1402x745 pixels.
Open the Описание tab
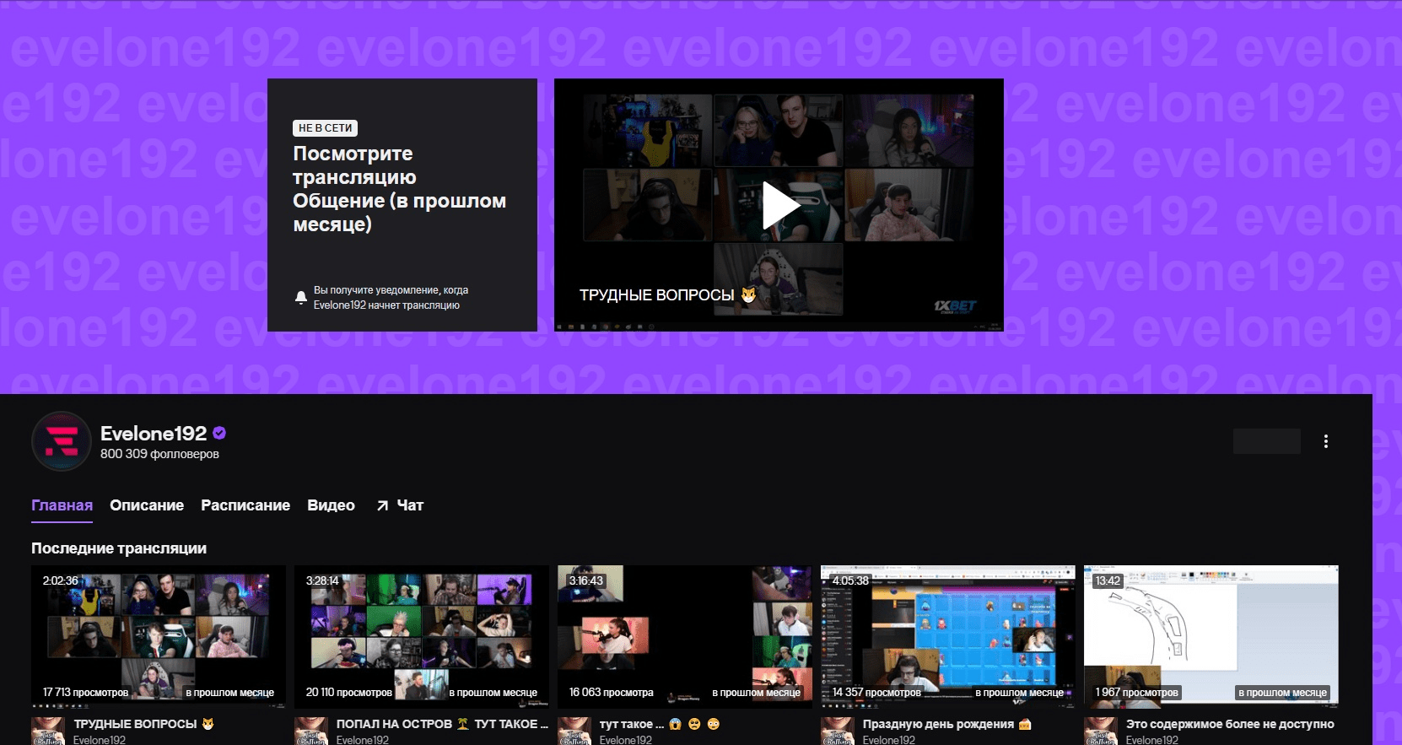(147, 505)
